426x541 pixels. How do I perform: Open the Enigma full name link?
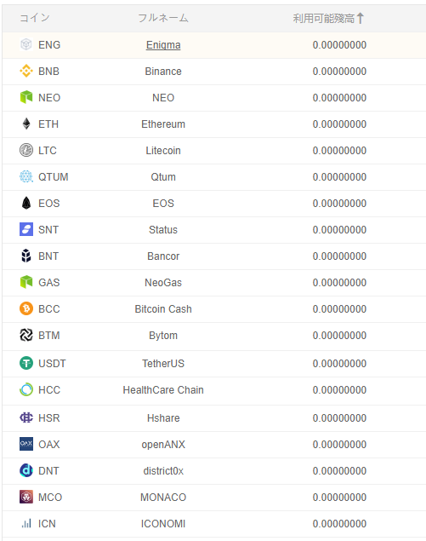tap(163, 45)
